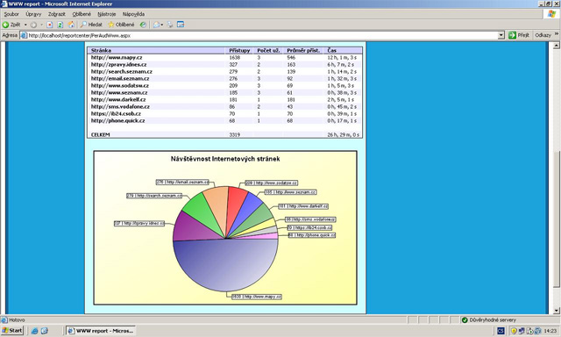Screen dimensions: 561x337
Task: Open the Nástroje menu
Action: click(x=107, y=14)
